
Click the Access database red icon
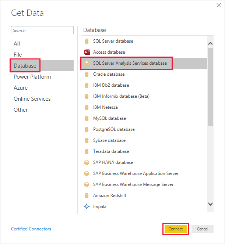tap(87, 52)
